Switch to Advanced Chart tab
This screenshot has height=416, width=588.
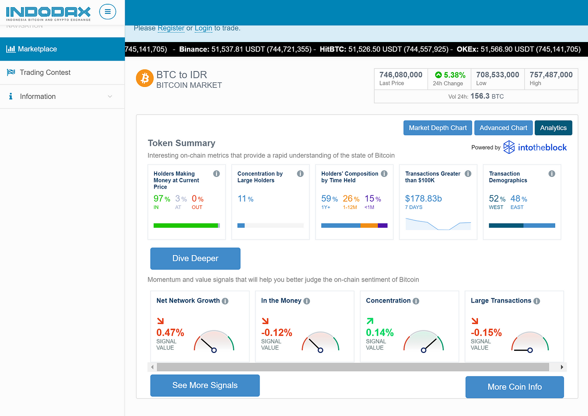point(504,128)
